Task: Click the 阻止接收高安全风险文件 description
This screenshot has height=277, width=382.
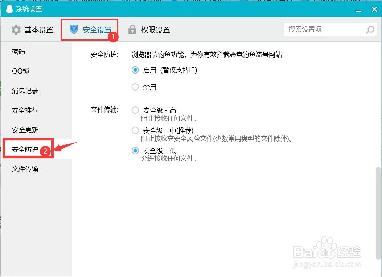Action: (x=217, y=139)
